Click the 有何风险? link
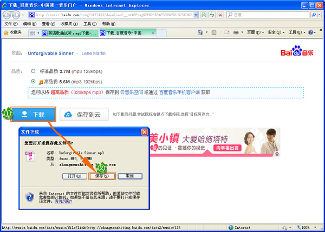The image size is (325, 232). pos(63,201)
